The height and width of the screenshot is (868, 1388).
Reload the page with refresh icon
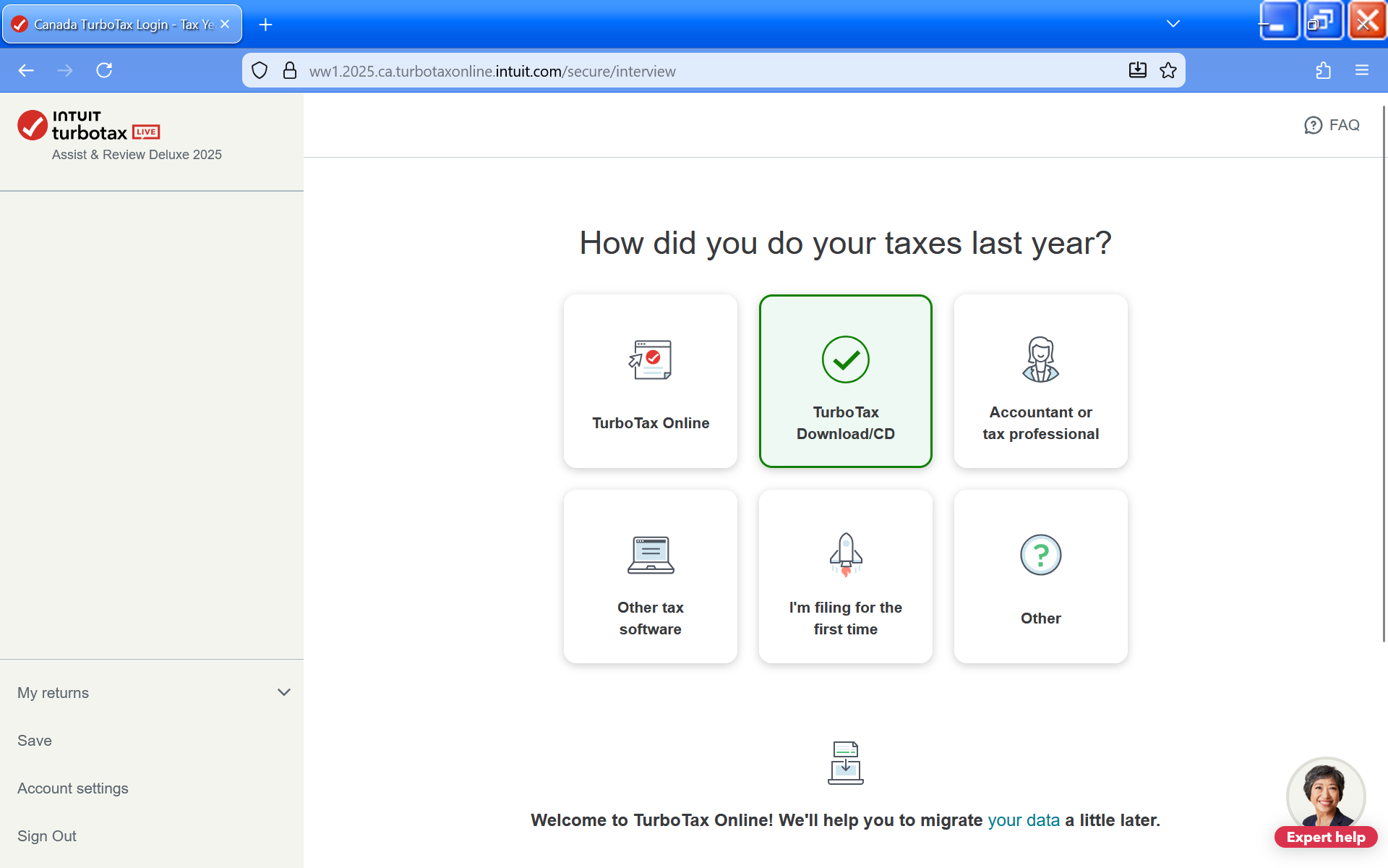click(x=104, y=70)
